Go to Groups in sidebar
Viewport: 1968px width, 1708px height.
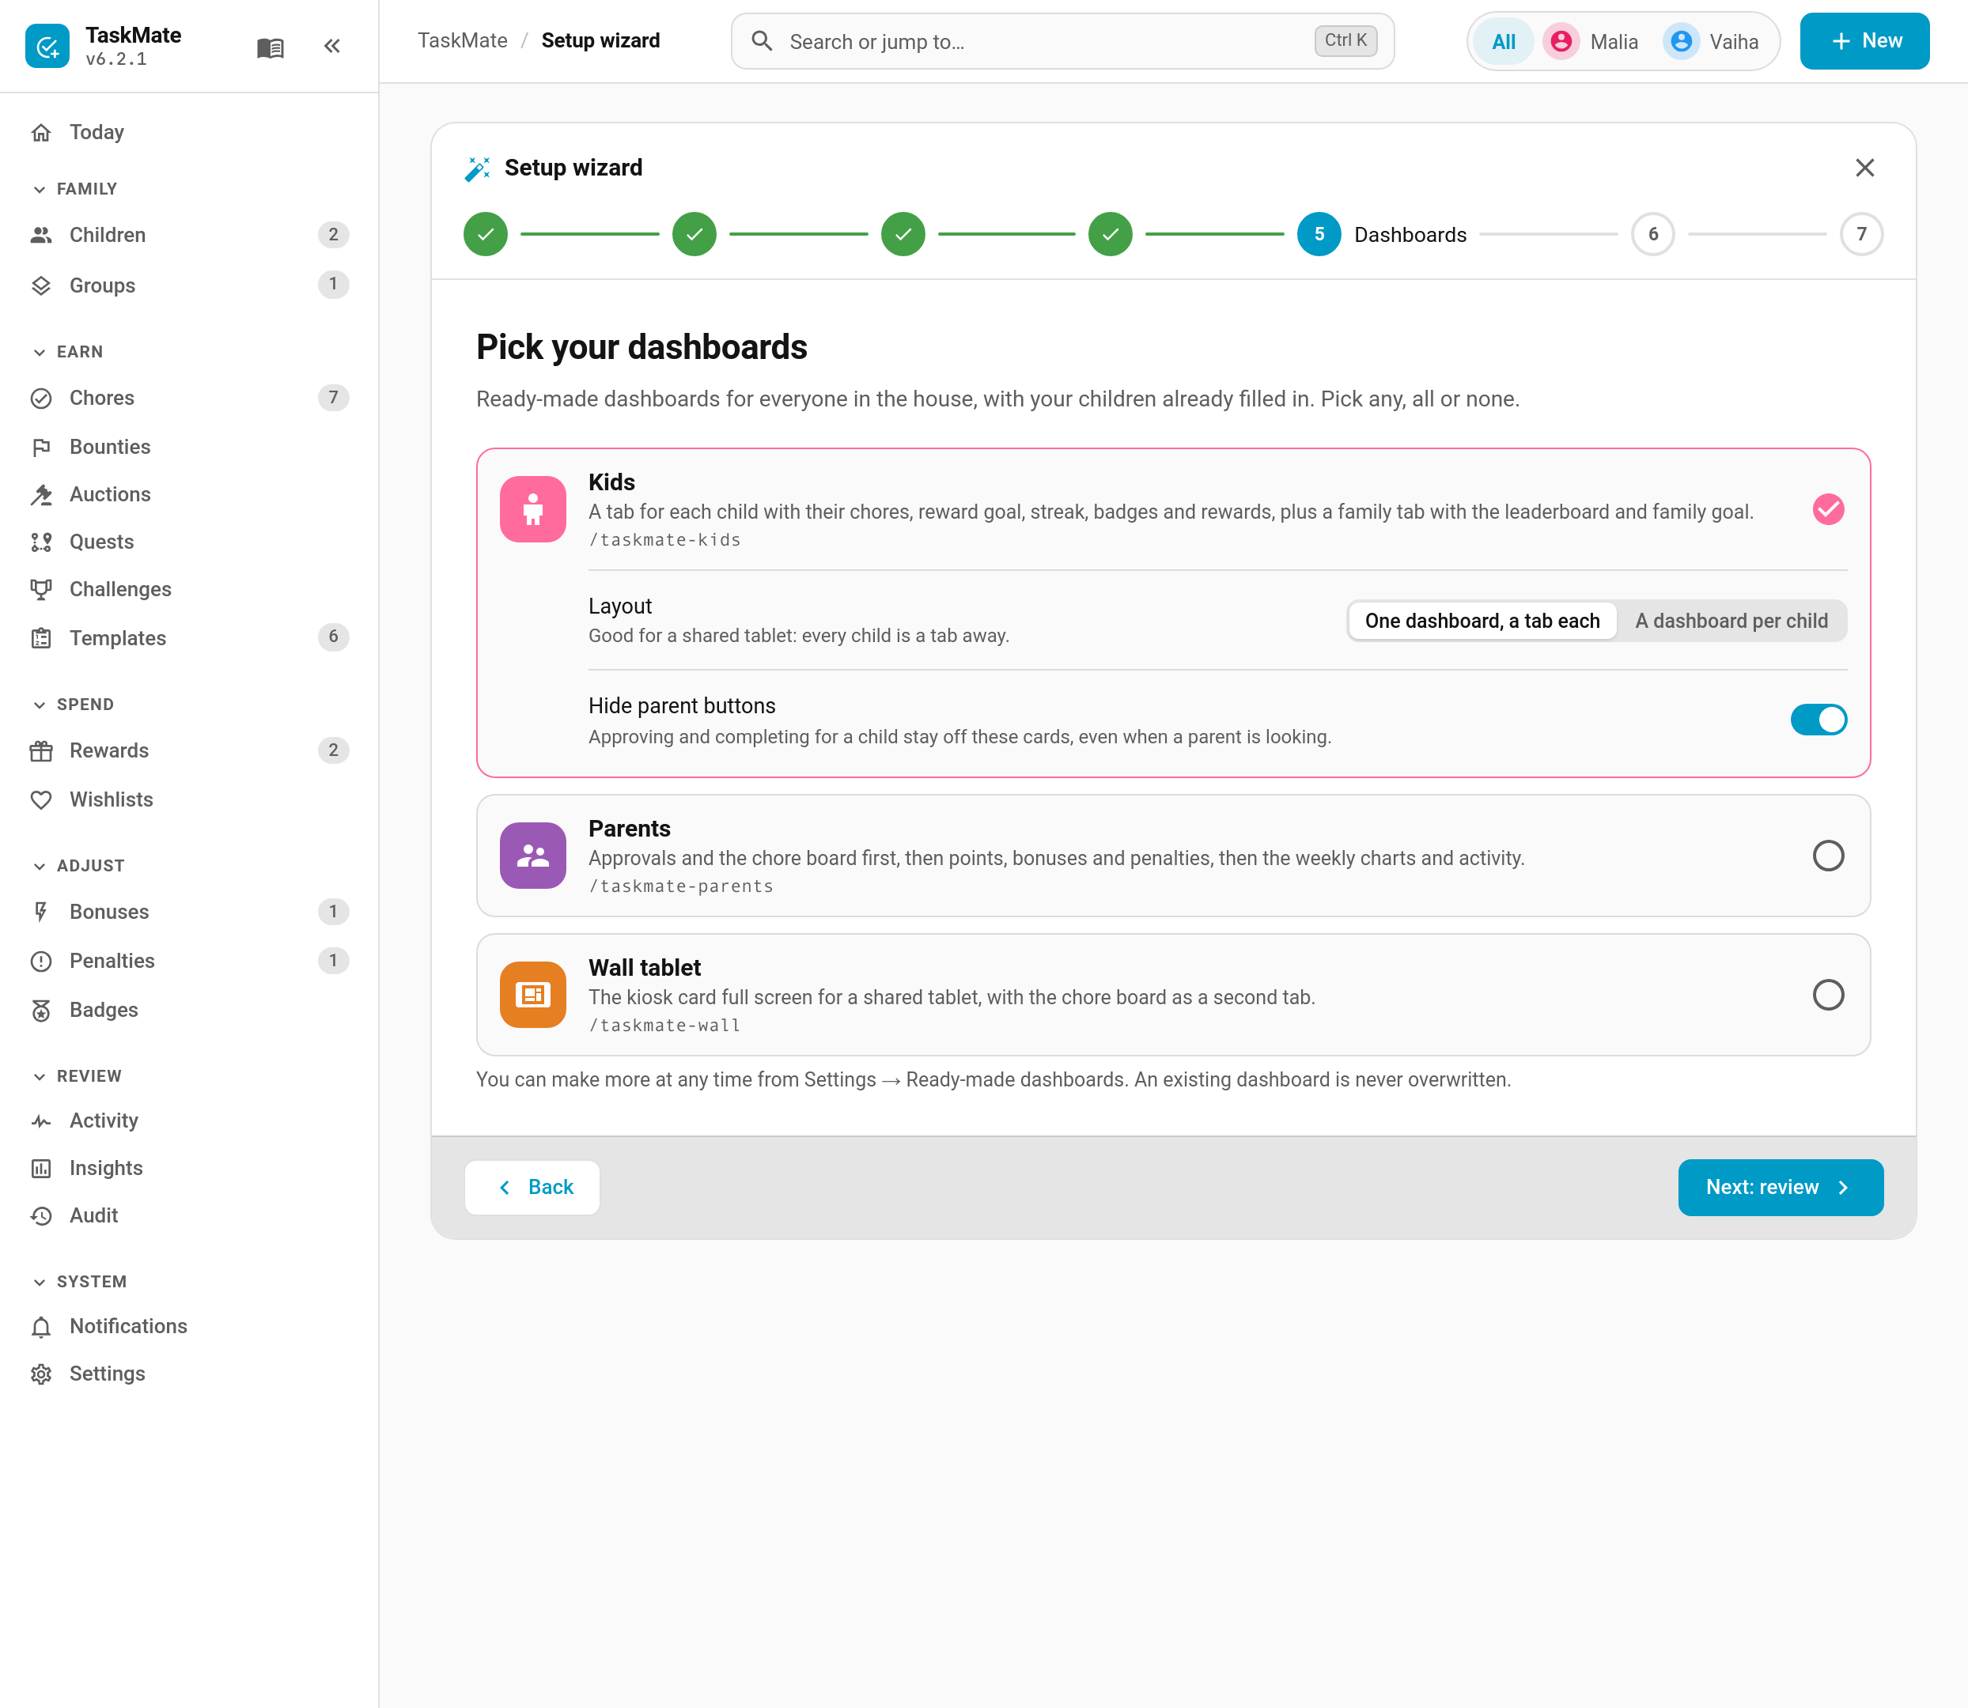(x=189, y=285)
